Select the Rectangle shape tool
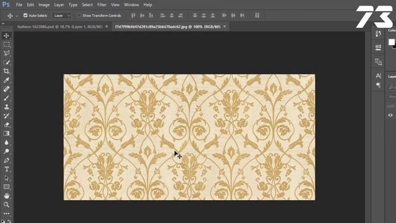Image resolution: width=396 pixels, height=223 pixels. [x=7, y=187]
